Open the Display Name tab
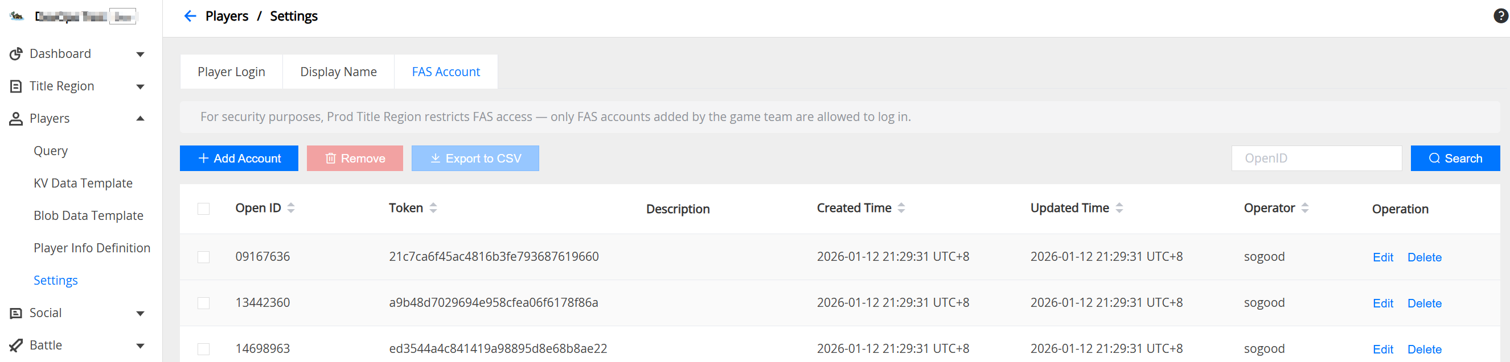 338,72
